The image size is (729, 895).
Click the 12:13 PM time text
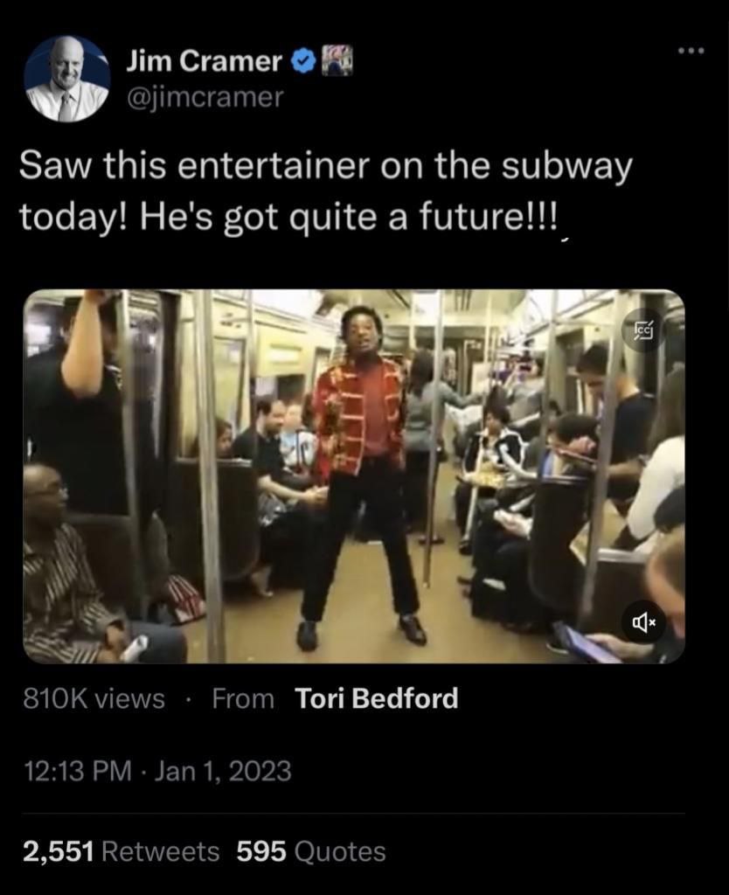tap(78, 771)
